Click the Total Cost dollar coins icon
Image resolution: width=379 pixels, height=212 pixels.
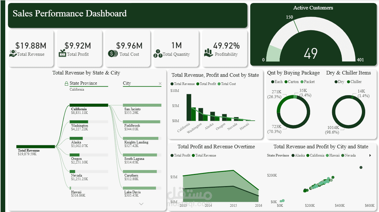(x=113, y=53)
